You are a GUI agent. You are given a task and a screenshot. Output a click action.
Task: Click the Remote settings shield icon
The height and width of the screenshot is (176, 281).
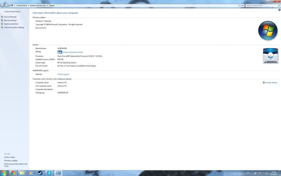(2, 21)
